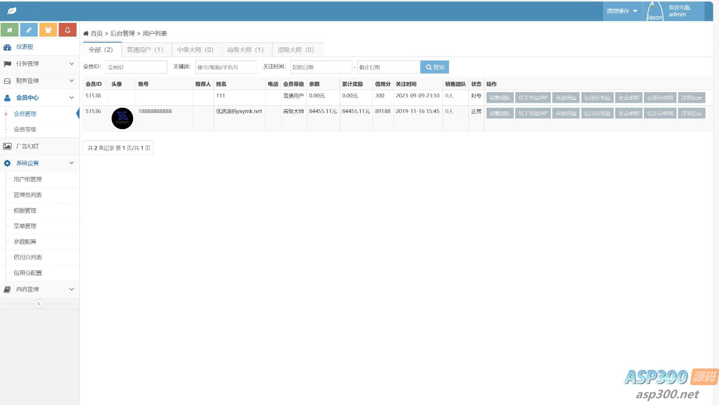Open 信用分明细 for member 51536
The height and width of the screenshot is (405, 719).
660,114
